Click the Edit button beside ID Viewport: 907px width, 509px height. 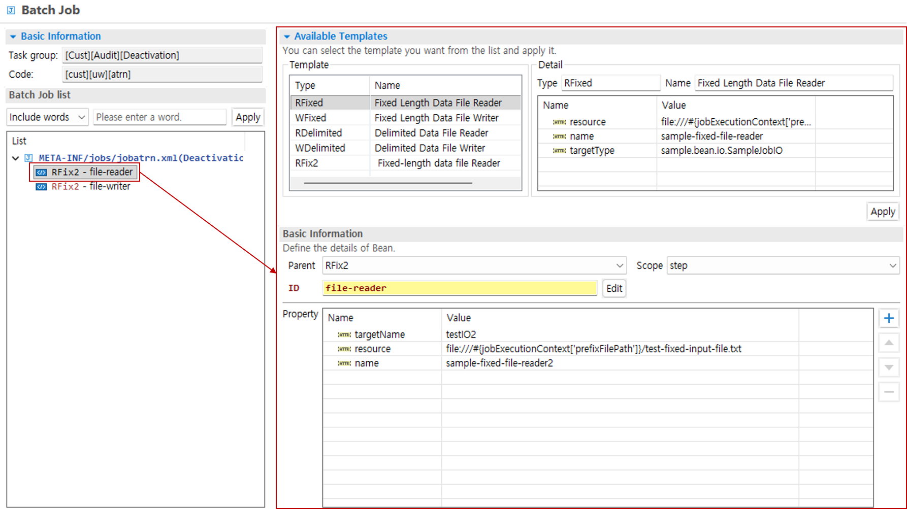[x=614, y=288]
